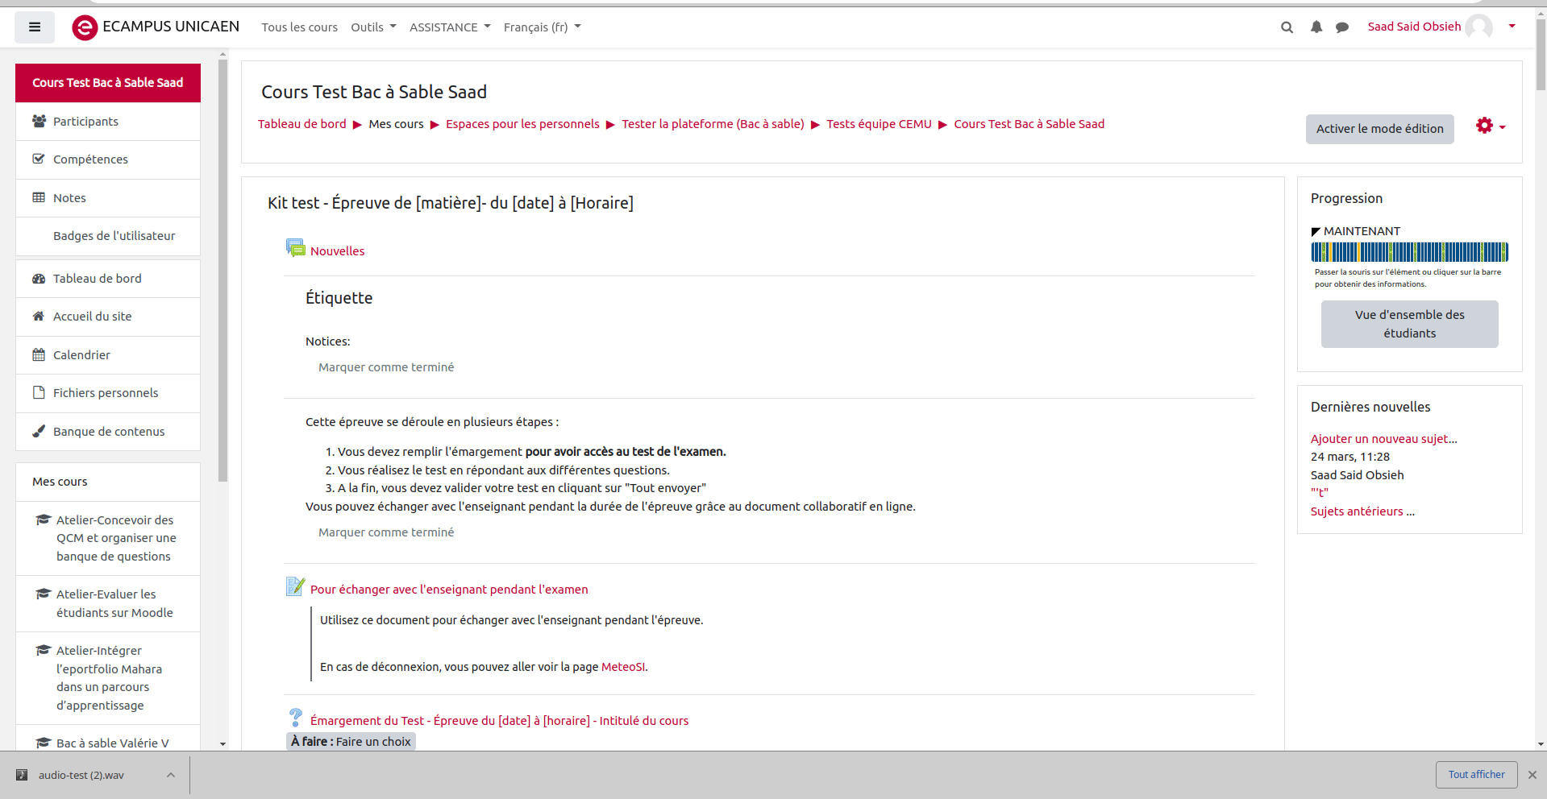Viewport: 1547px width, 799px height.
Task: Click the Progression completion bar
Action: (x=1409, y=252)
